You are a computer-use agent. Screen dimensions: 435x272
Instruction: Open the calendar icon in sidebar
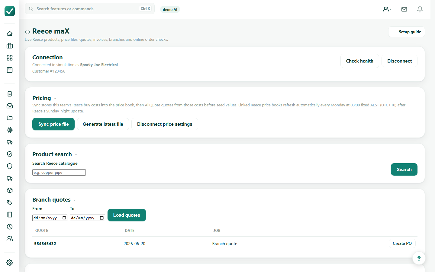(x=10, y=70)
